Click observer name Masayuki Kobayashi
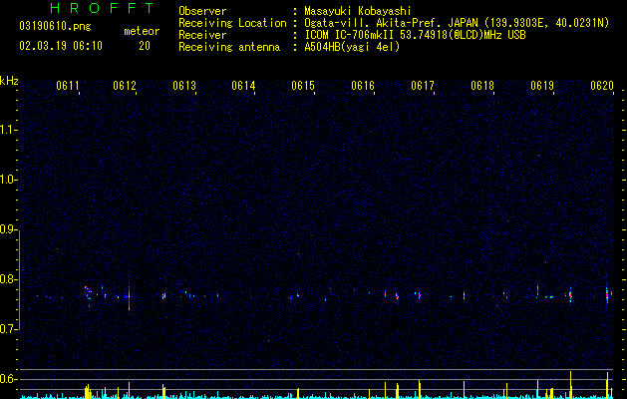Viewport: 627px width, 399px height. pos(358,11)
